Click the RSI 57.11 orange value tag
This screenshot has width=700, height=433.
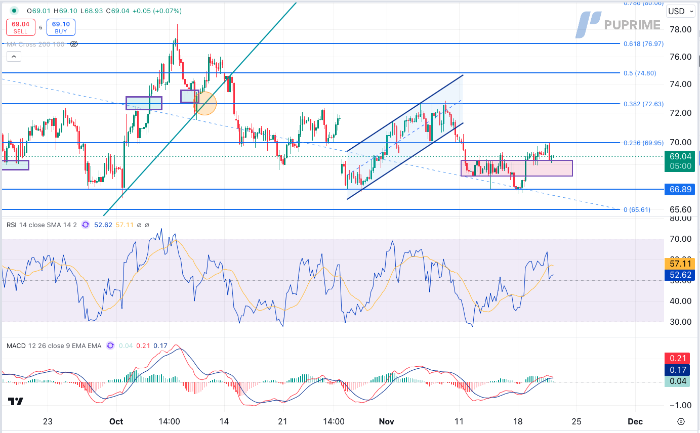point(680,264)
